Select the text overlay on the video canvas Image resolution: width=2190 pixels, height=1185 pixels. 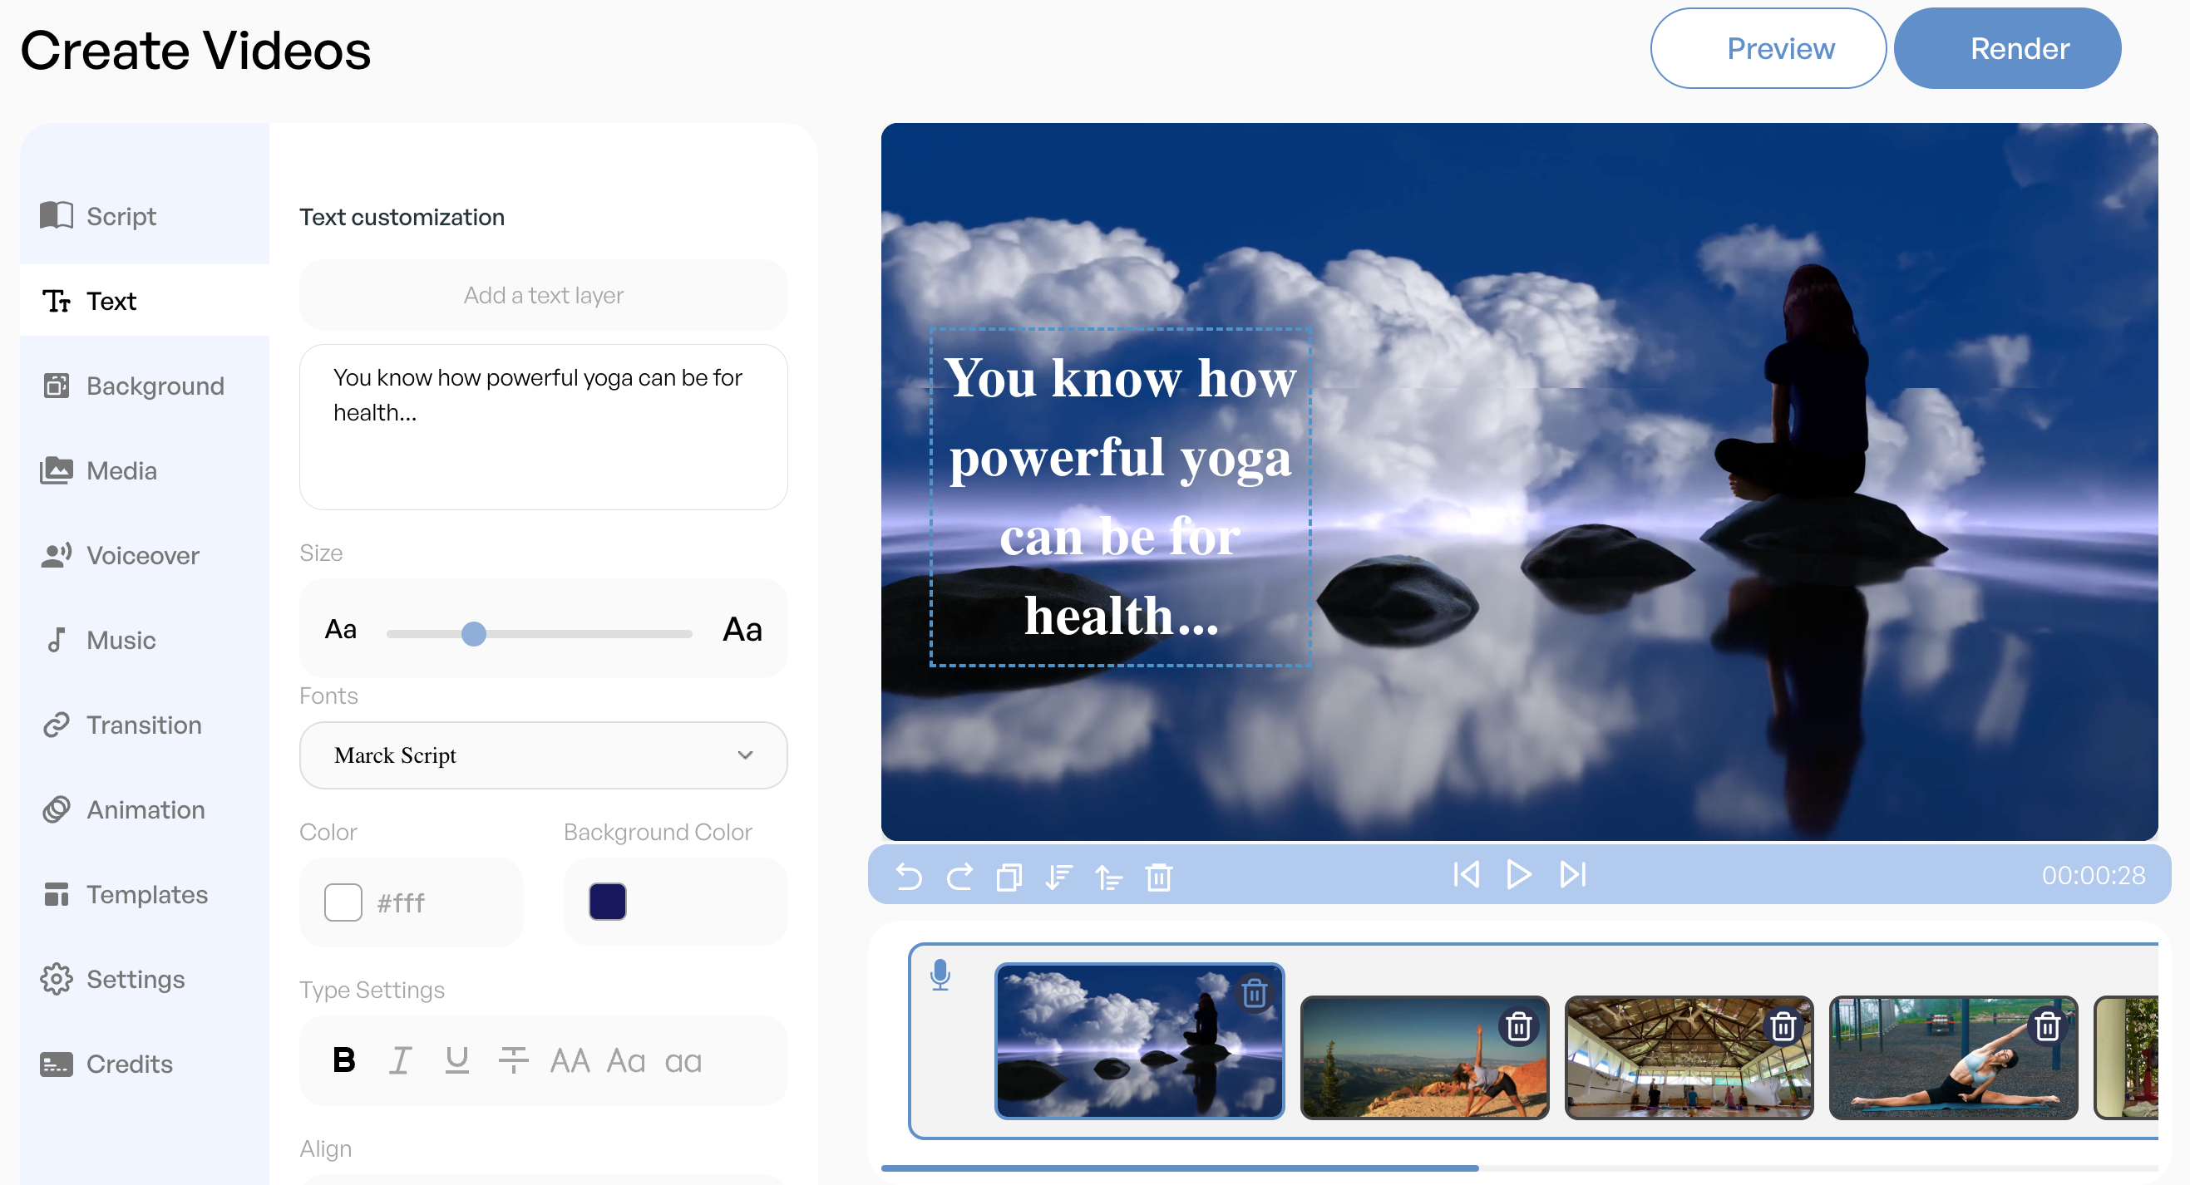[x=1121, y=498]
